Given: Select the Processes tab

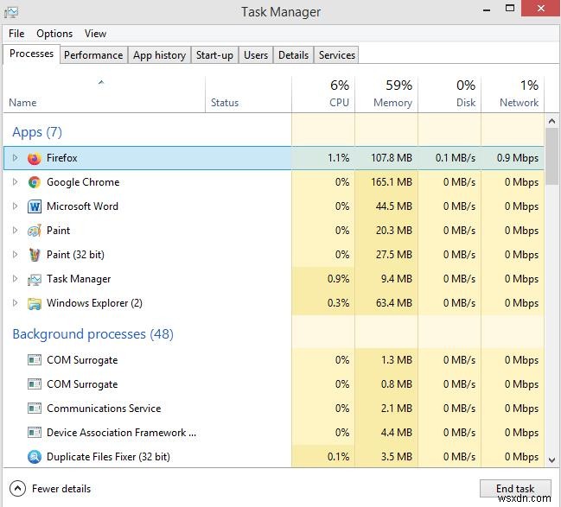Looking at the screenshot, I should 31,54.
